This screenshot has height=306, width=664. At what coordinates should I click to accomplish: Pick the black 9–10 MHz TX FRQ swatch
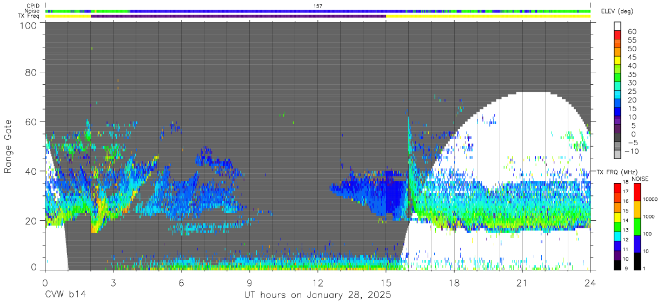coord(617,264)
